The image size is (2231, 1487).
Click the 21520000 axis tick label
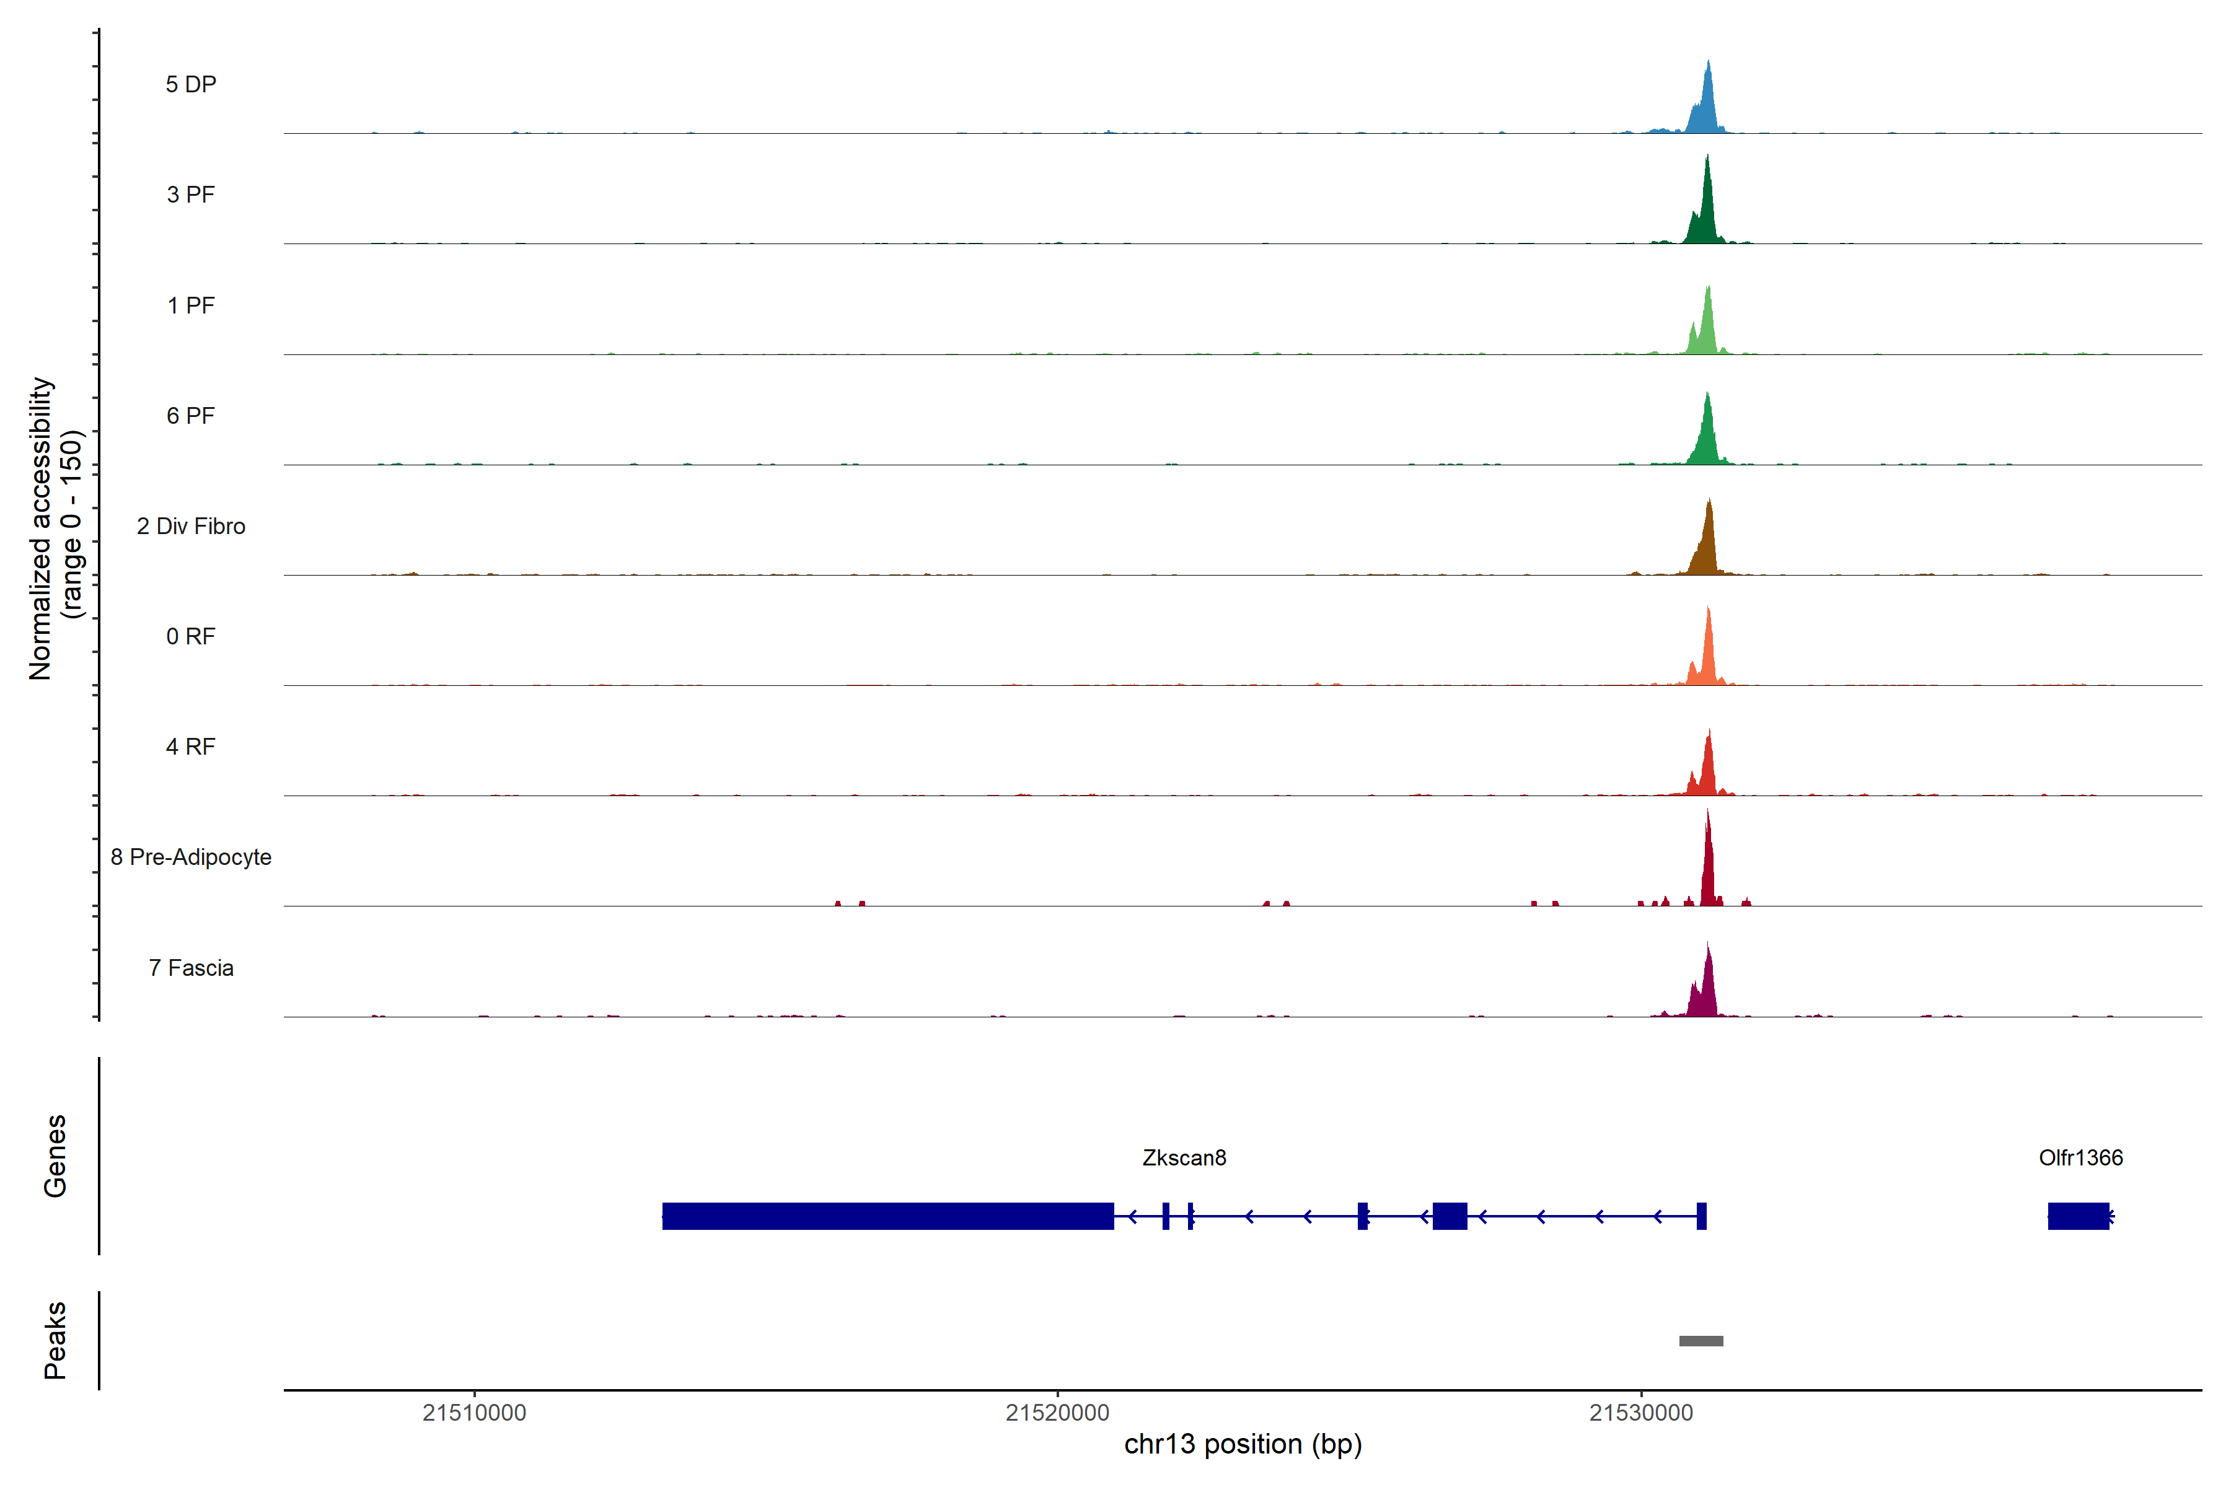tap(1057, 1413)
